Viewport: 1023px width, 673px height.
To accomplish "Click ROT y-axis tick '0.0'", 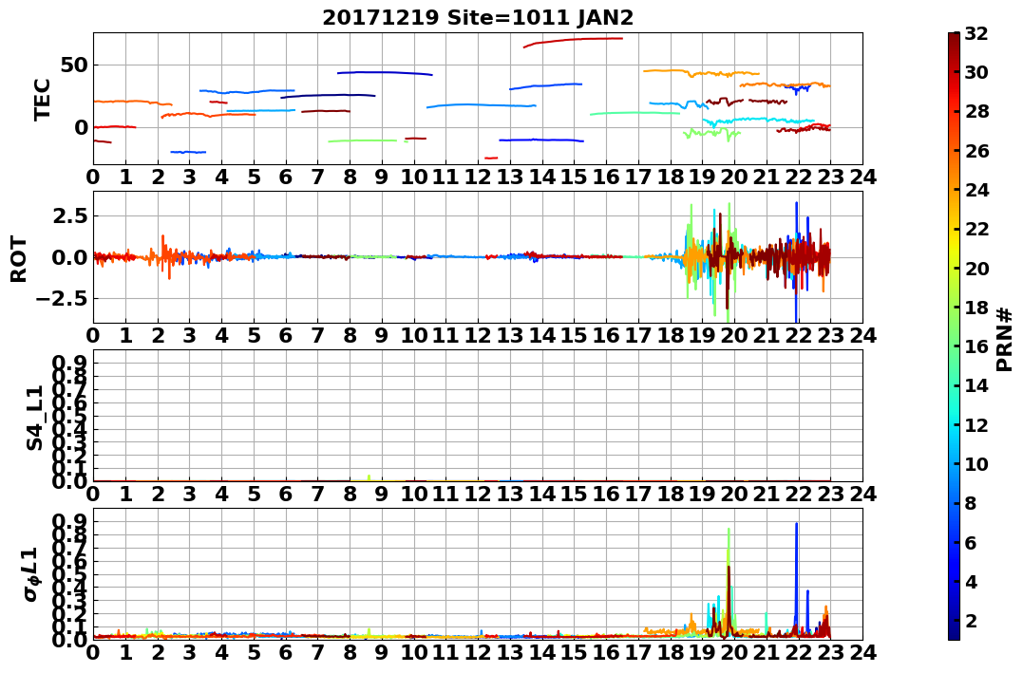I will [70, 257].
